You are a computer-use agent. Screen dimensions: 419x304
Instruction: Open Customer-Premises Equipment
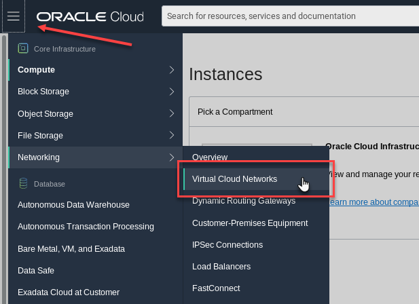(250, 223)
